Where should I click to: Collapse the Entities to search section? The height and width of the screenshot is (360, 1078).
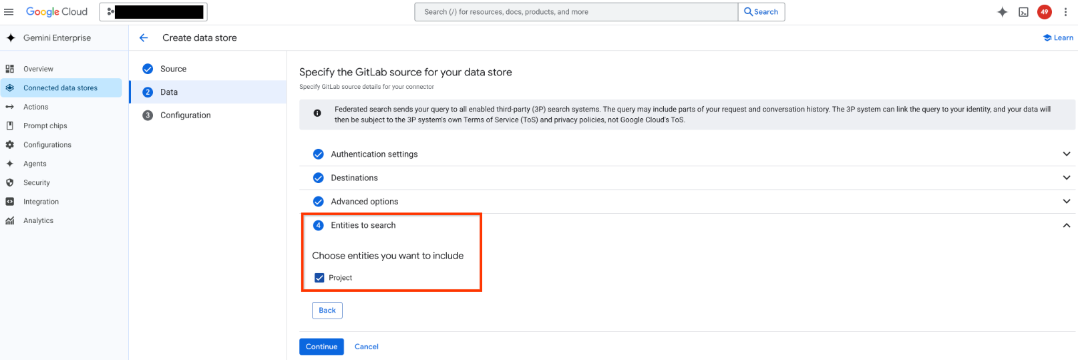coord(1066,226)
